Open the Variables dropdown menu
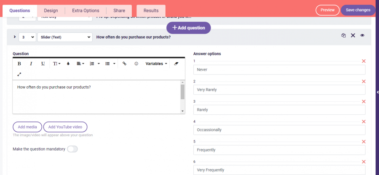Screen dimensions: 379x175 (156, 64)
